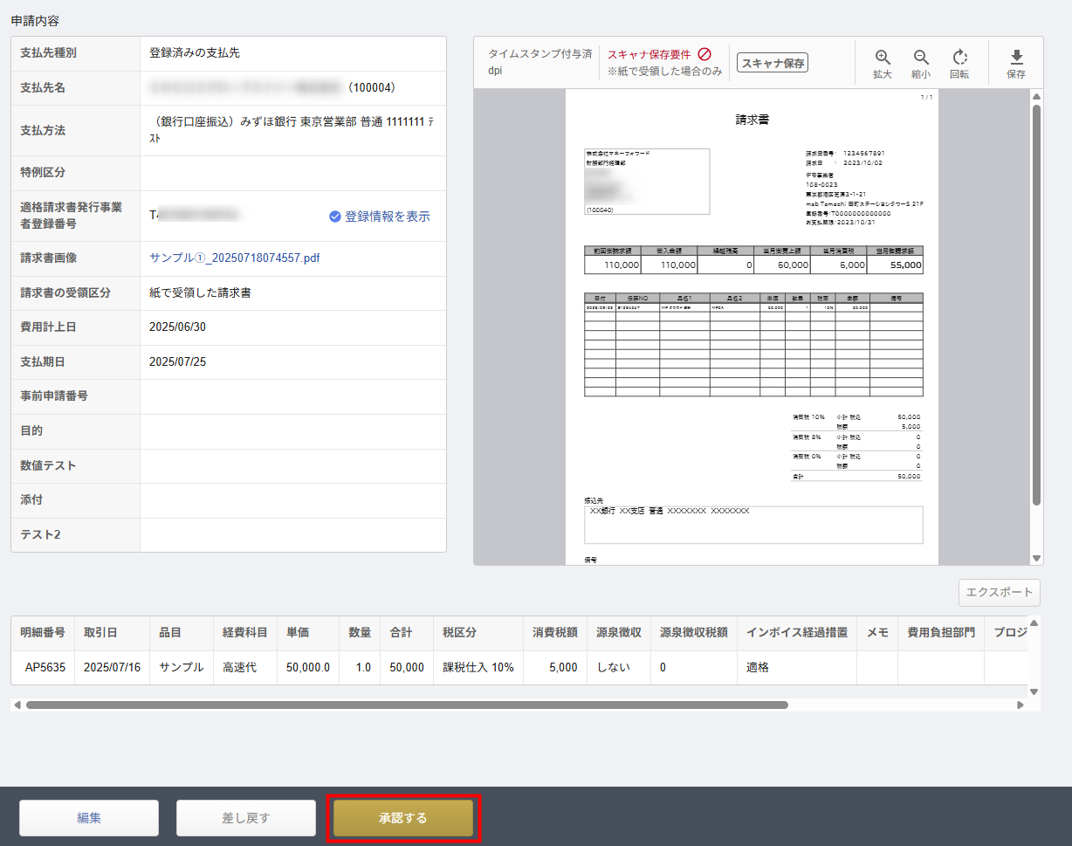Zoom out with the 縮小 magnifier icon
The image size is (1072, 846).
pos(921,58)
